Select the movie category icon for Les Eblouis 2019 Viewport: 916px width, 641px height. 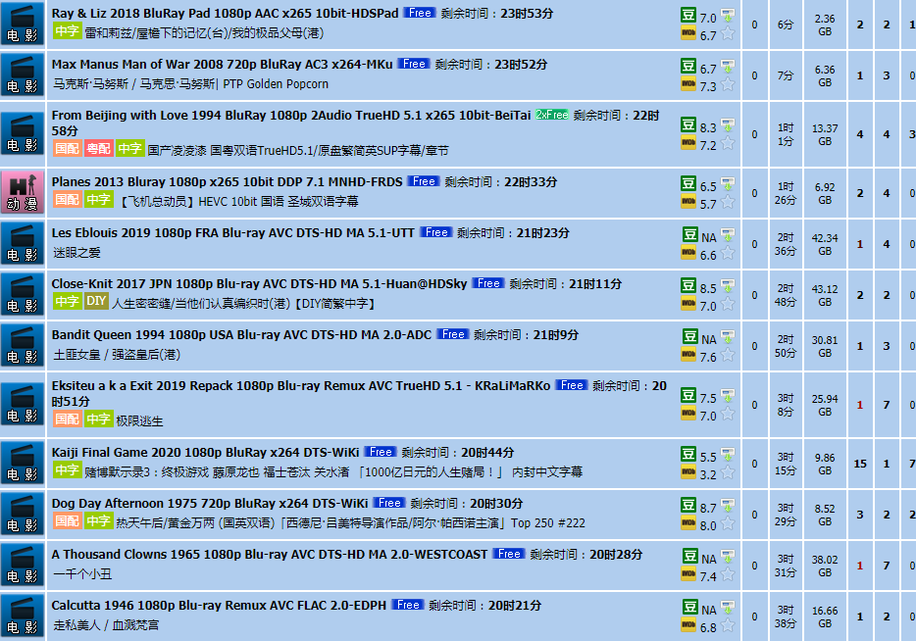coord(23,243)
